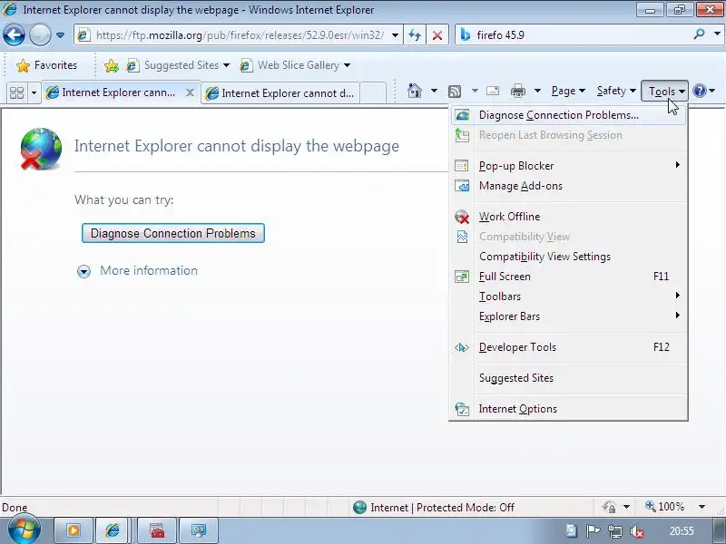The image size is (726, 544).
Task: Open Compatibility View Settings
Action: (569, 257)
